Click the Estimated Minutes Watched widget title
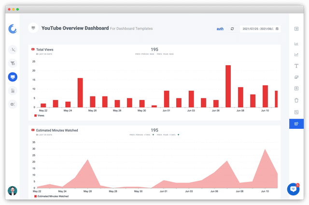 tap(57, 130)
